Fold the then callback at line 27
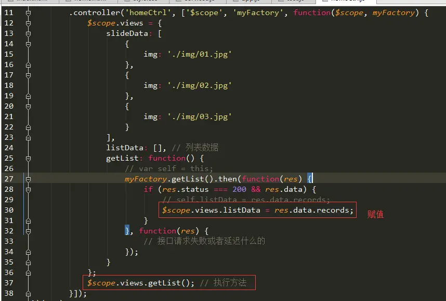Image resolution: width=446 pixels, height=301 pixels. click(28, 179)
